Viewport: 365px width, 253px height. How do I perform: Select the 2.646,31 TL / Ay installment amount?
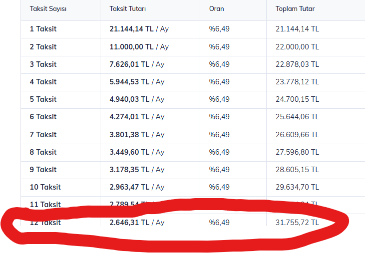pos(137,223)
